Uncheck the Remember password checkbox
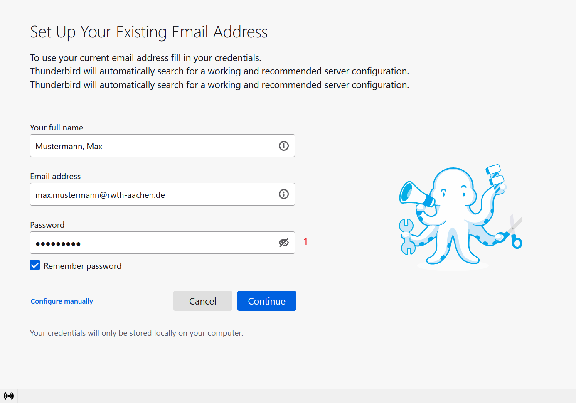This screenshot has width=576, height=403. click(35, 265)
